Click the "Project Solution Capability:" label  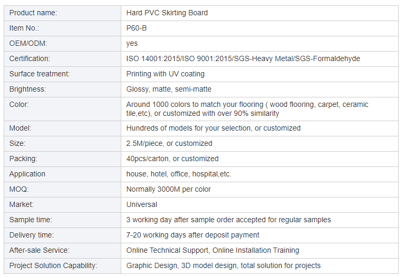[x=53, y=265]
